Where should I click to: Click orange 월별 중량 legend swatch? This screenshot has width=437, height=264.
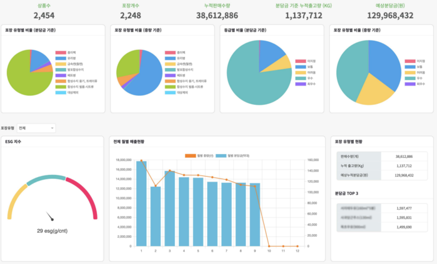tap(191, 155)
